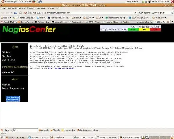Open the search engine selector dropdown
The width and height of the screenshot is (174, 139).
141,13
